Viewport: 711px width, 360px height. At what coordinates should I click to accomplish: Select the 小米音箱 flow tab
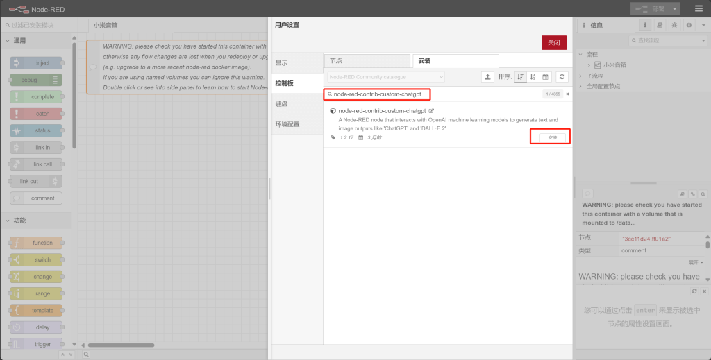(131, 26)
